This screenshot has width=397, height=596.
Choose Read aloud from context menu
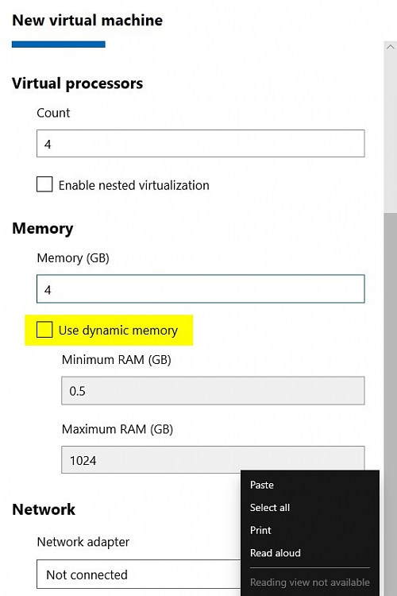(x=275, y=553)
